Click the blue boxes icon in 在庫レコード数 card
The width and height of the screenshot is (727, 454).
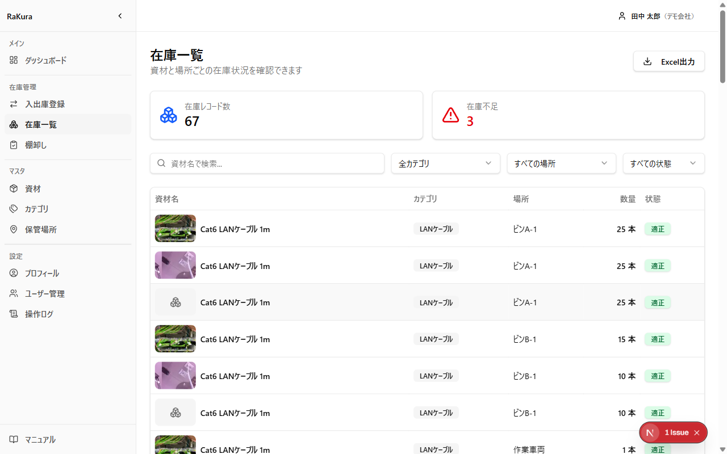tap(169, 115)
